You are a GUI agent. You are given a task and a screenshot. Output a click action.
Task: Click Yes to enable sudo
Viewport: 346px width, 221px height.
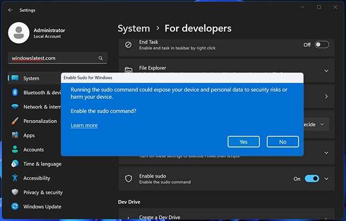[x=243, y=142]
